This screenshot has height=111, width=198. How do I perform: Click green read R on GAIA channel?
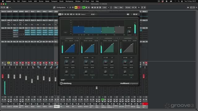[102, 100]
